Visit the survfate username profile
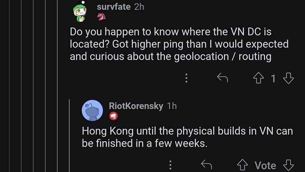The image size is (305, 172). click(113, 7)
